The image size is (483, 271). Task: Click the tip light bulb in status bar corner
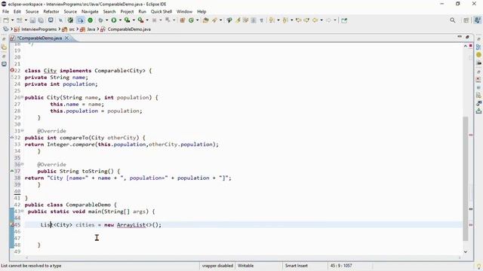coord(478,266)
